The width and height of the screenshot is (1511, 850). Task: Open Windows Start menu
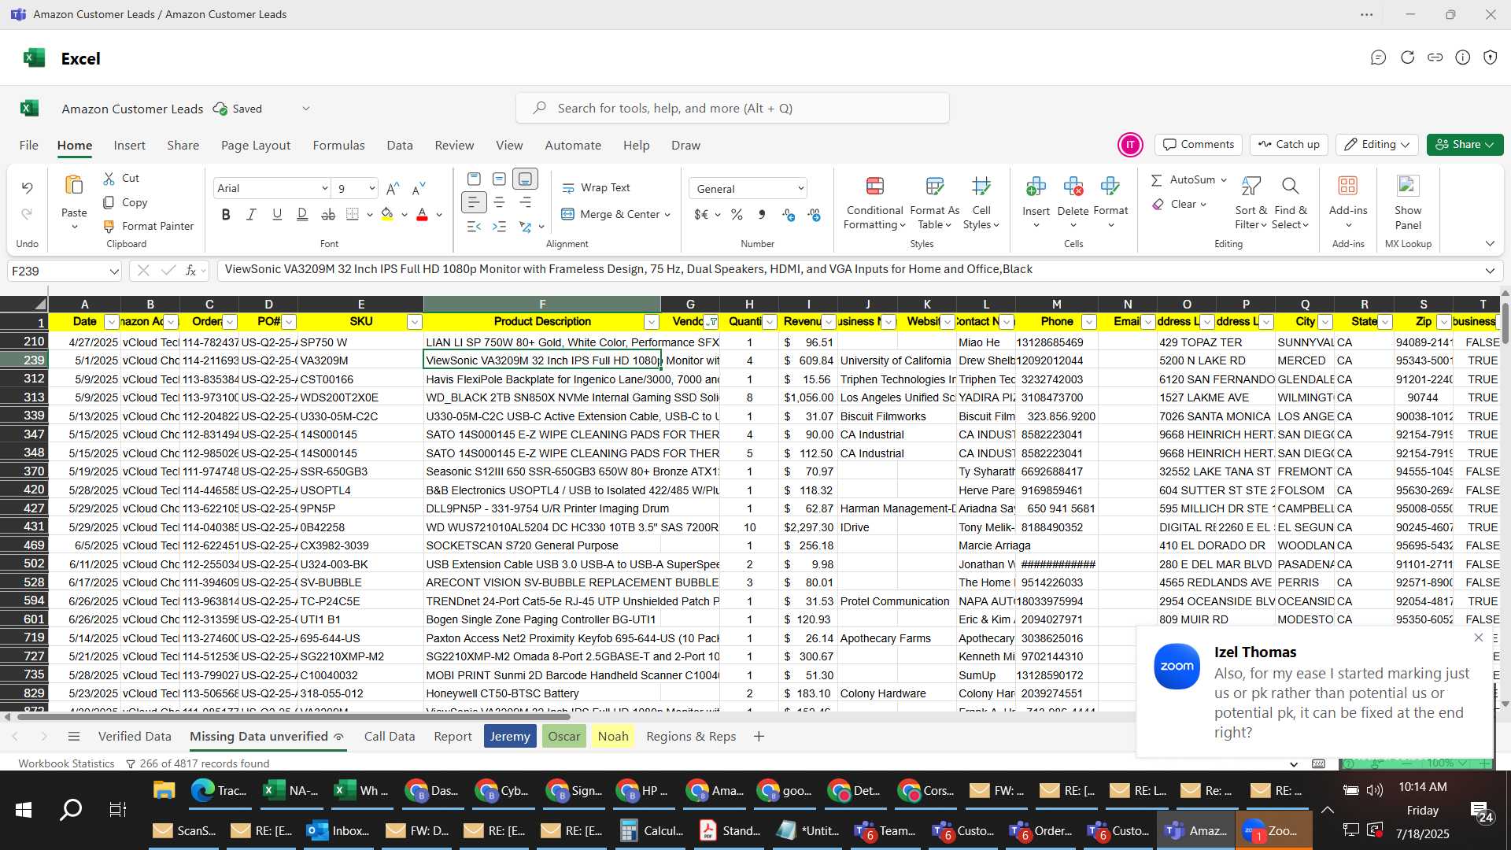tap(24, 810)
